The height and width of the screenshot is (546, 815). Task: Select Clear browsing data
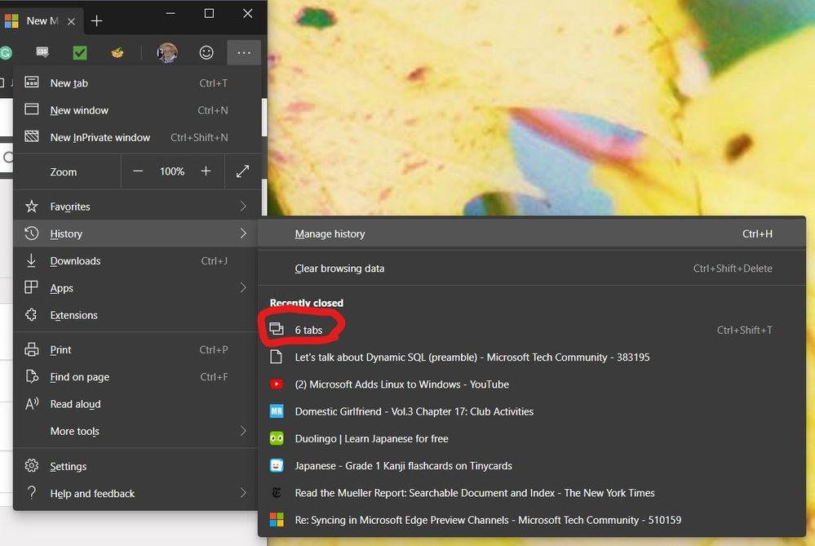532,269
